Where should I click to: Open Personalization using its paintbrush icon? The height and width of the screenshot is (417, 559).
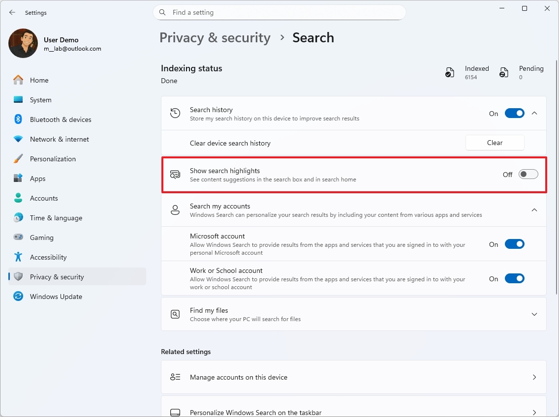click(18, 158)
